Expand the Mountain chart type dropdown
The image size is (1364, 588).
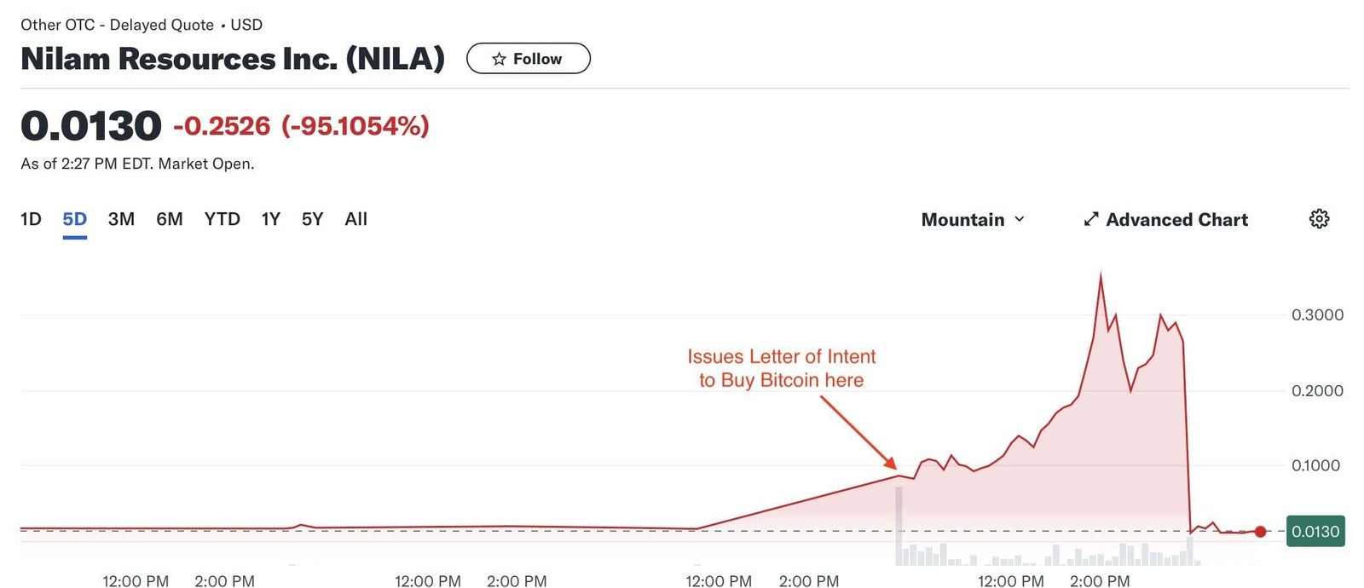(x=972, y=220)
